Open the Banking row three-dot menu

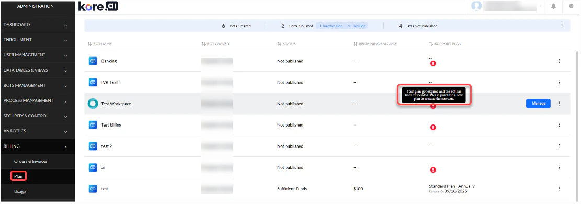tap(559, 61)
